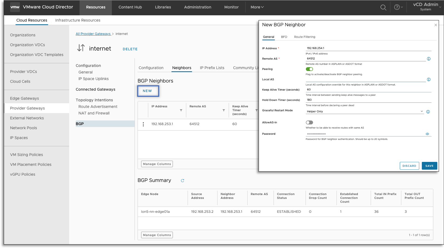444x248 pixels.
Task: Follow the All Provider Gateways breadcrumb link
Action: tap(93, 34)
